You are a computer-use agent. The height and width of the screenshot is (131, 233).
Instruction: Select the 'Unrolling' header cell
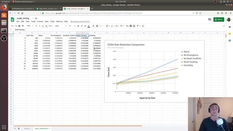tap(95, 36)
